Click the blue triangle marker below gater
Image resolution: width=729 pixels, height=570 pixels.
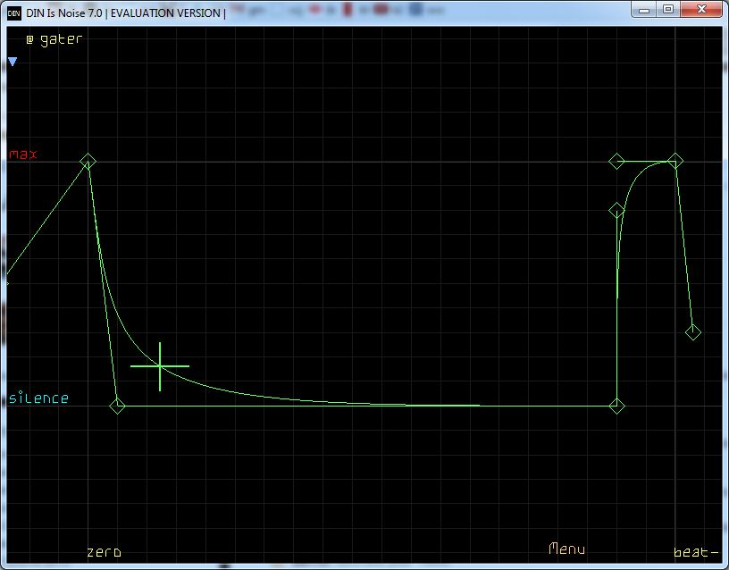coord(13,62)
